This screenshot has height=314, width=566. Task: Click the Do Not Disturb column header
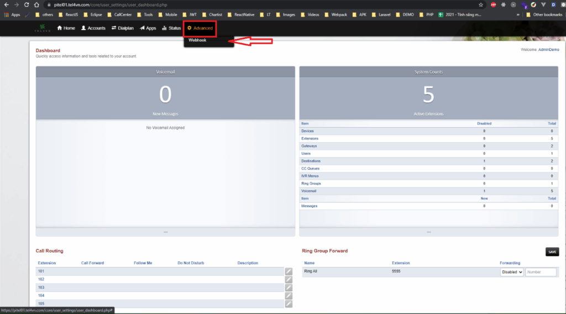(x=191, y=263)
